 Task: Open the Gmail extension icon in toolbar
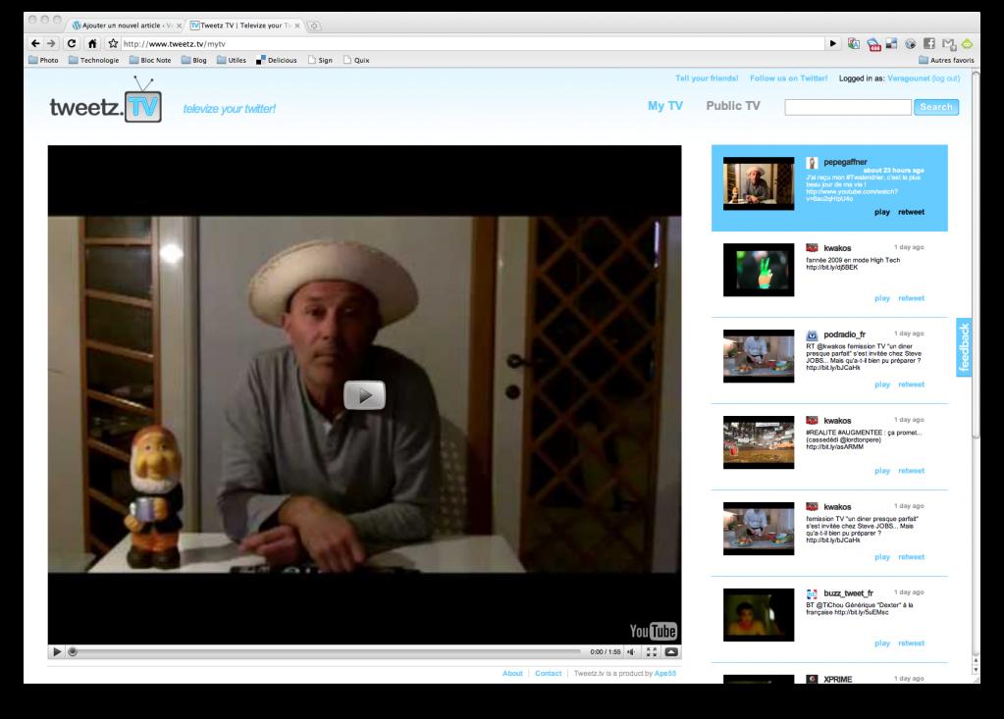pos(948,44)
